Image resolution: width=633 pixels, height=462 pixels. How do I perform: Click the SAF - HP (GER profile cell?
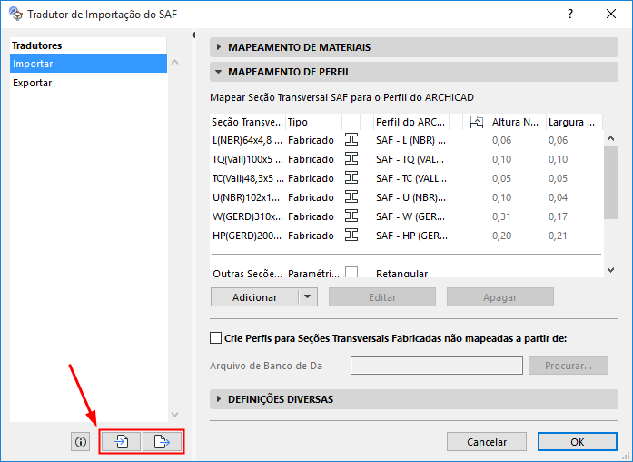click(x=411, y=235)
